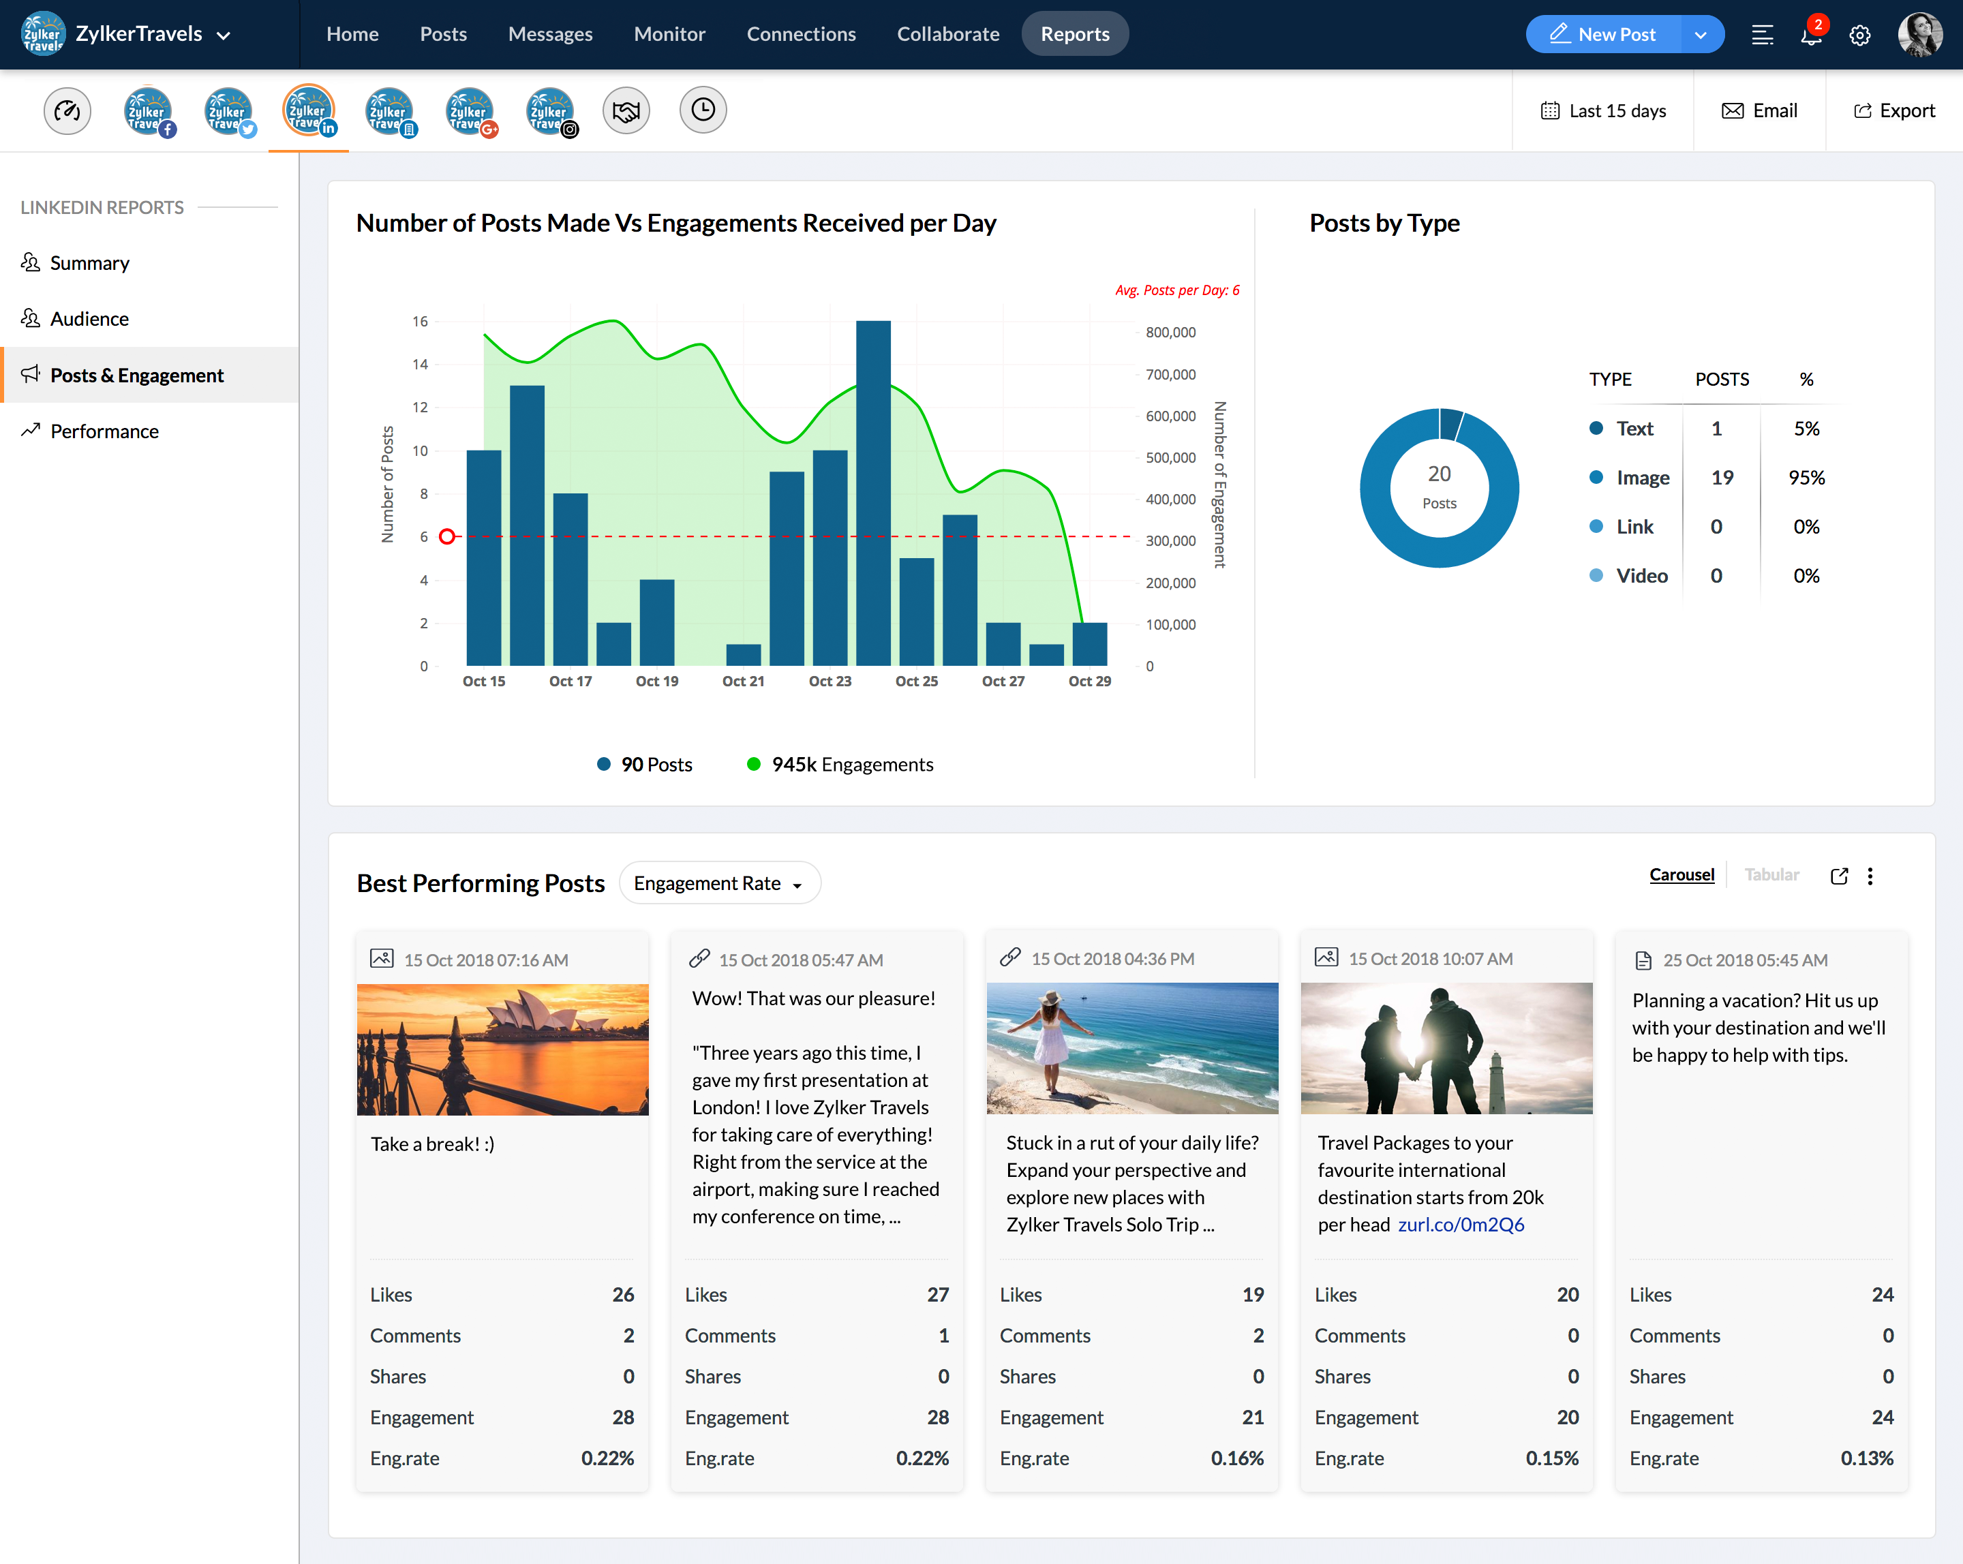Open the zurl.co/0m2Q6 link

(x=1461, y=1225)
